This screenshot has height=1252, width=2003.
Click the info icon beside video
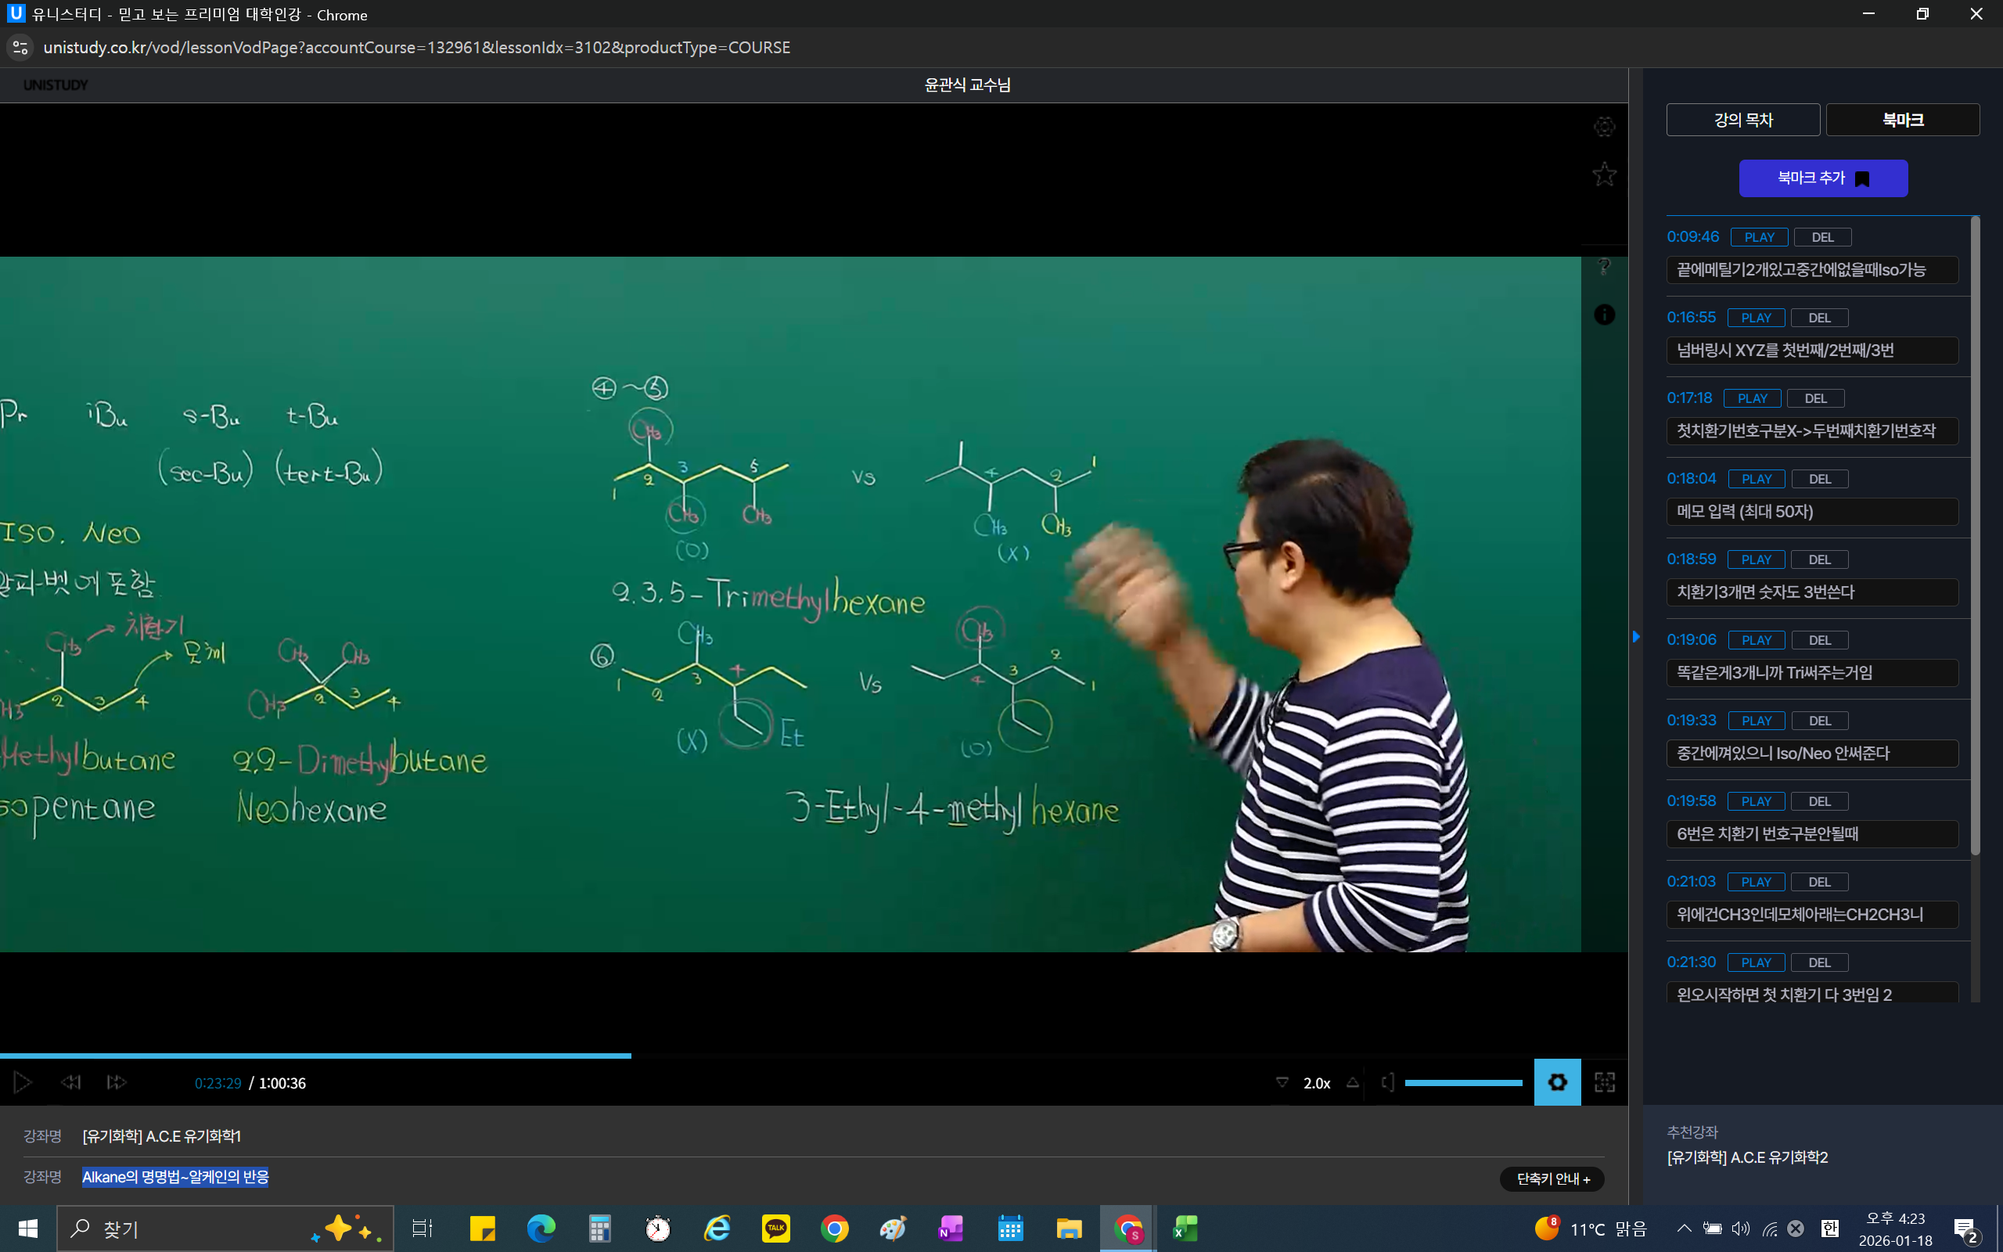click(x=1604, y=315)
